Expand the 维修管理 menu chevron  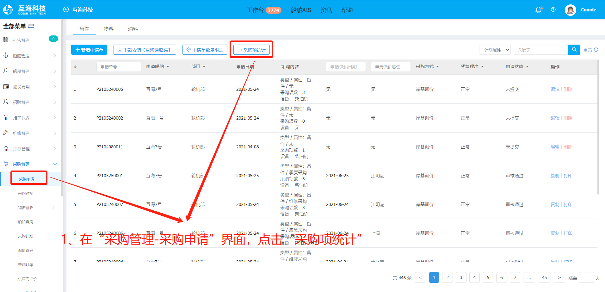55,133
